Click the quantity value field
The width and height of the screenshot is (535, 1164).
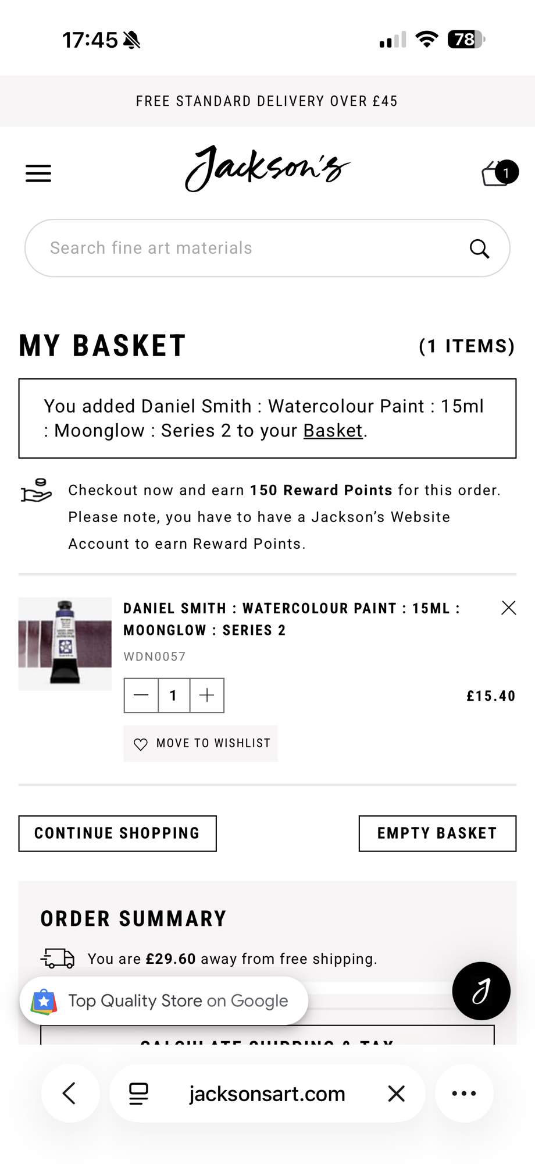click(174, 695)
